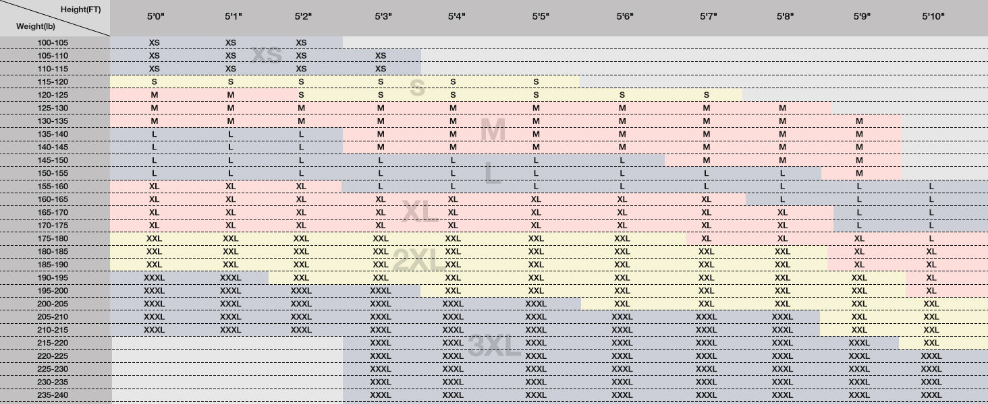Click the 135-140 weight row label
Image resolution: width=988 pixels, height=404 pixels.
point(54,134)
